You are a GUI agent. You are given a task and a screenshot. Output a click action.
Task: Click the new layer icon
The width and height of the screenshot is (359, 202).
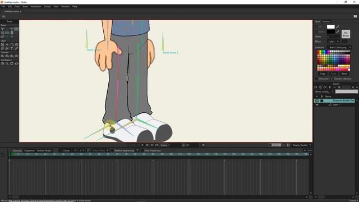pos(316,88)
